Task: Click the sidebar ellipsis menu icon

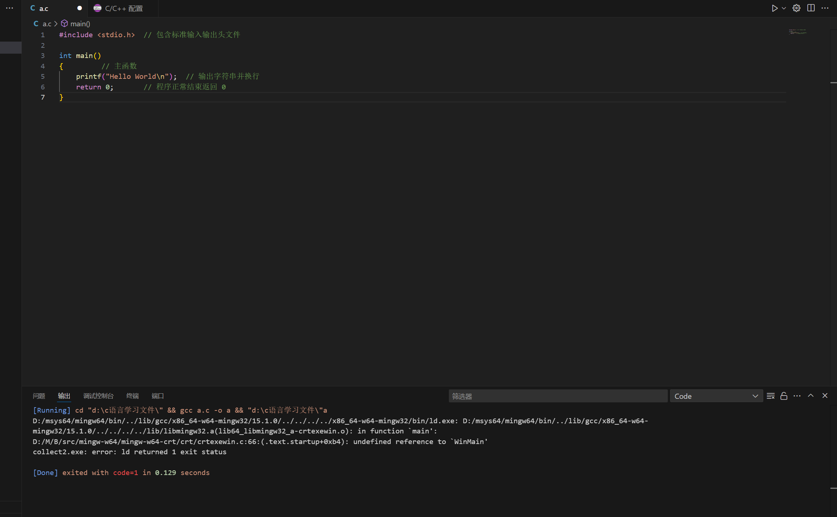Action: 9,8
